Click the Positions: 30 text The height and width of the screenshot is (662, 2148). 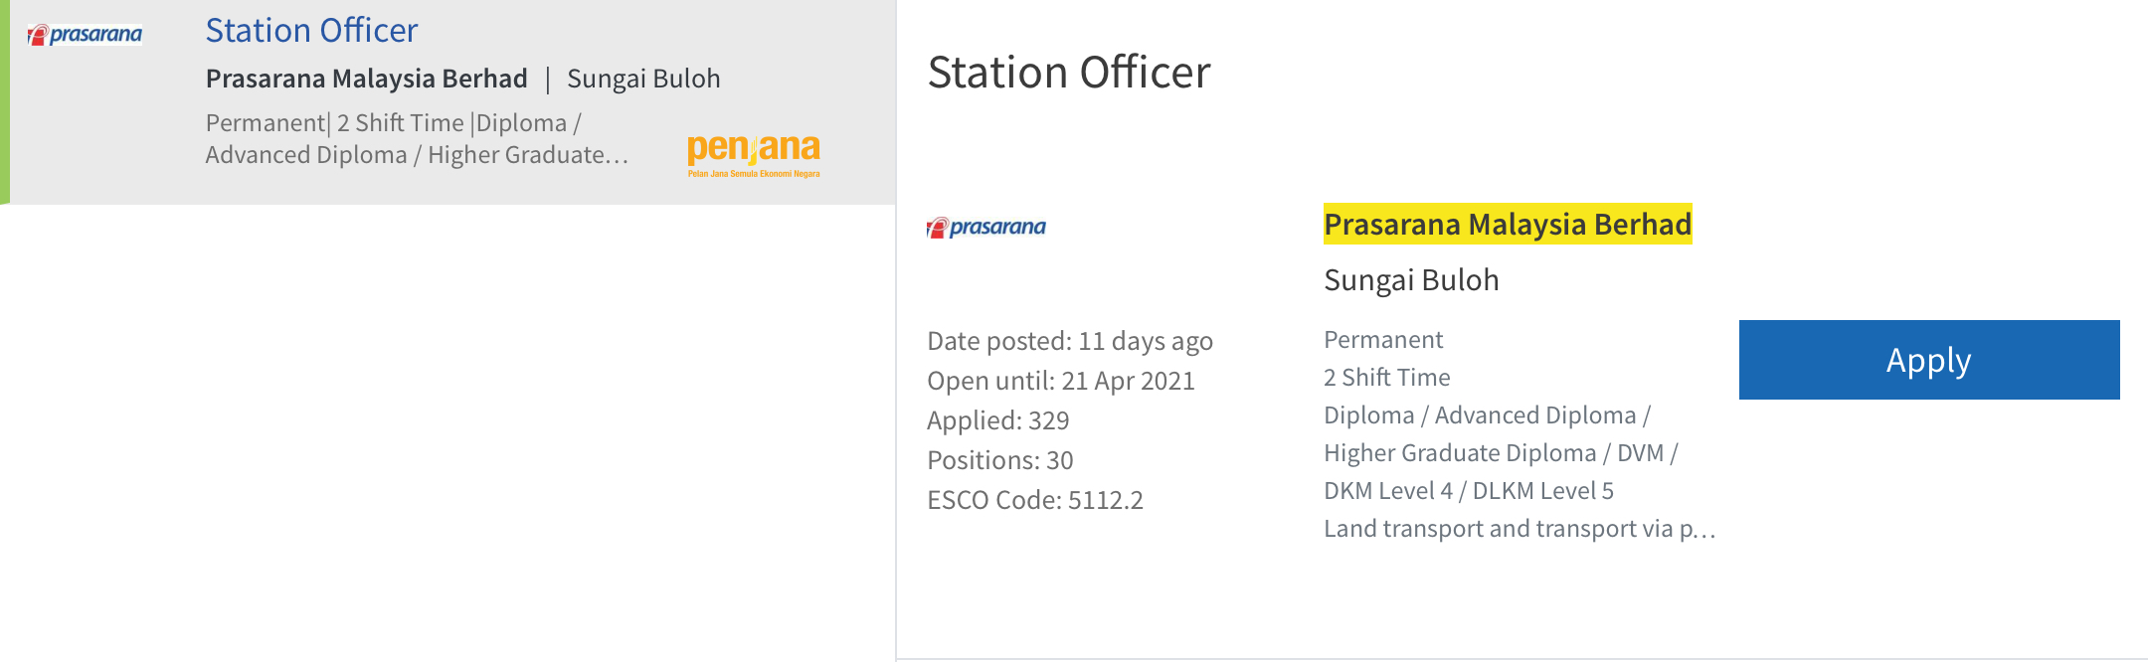point(999,460)
